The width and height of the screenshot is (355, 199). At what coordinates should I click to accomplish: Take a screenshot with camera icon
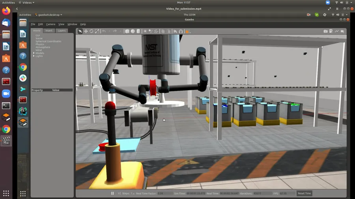[325, 31]
